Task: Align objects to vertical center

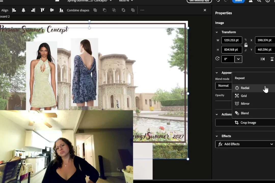Action: click(52, 10)
